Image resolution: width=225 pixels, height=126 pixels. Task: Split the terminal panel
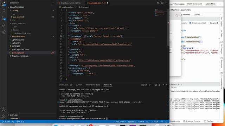156,85
